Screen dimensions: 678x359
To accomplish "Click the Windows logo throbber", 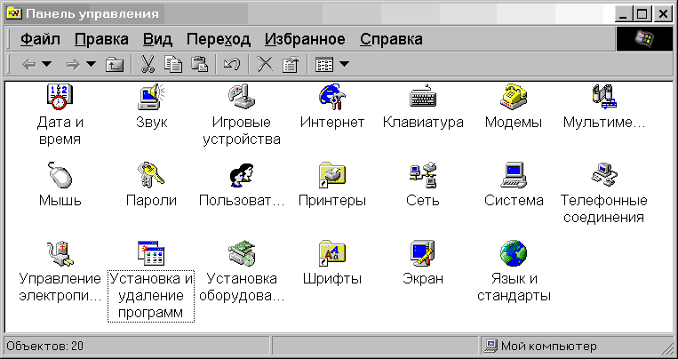I will (x=644, y=39).
